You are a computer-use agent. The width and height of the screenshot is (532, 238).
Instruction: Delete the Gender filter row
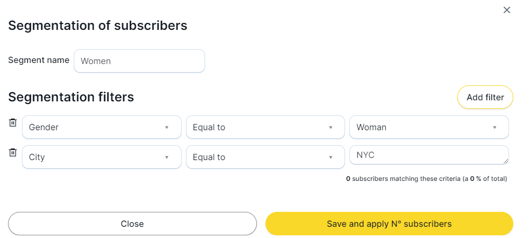[x=13, y=123]
